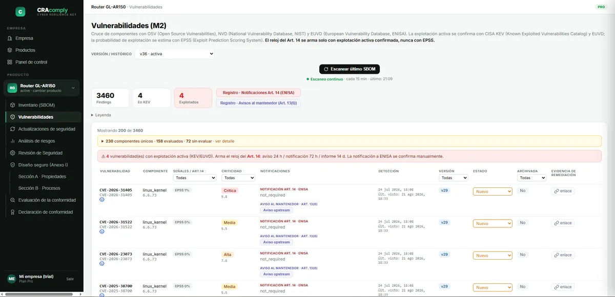Viewport: 615px width, 297px height.
Task: Click the Alta severity badge
Action: pos(228,254)
